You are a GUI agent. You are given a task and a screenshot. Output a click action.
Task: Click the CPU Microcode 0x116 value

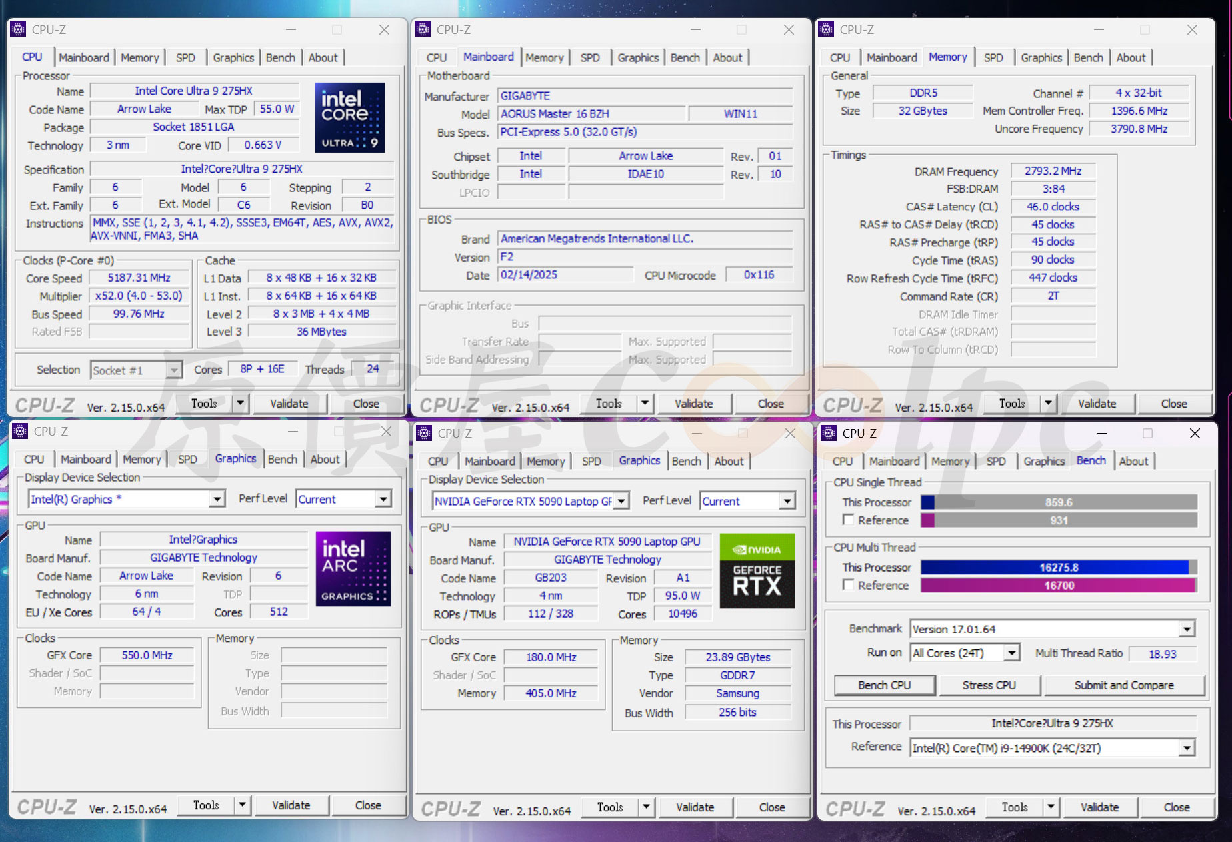pyautogui.click(x=759, y=275)
